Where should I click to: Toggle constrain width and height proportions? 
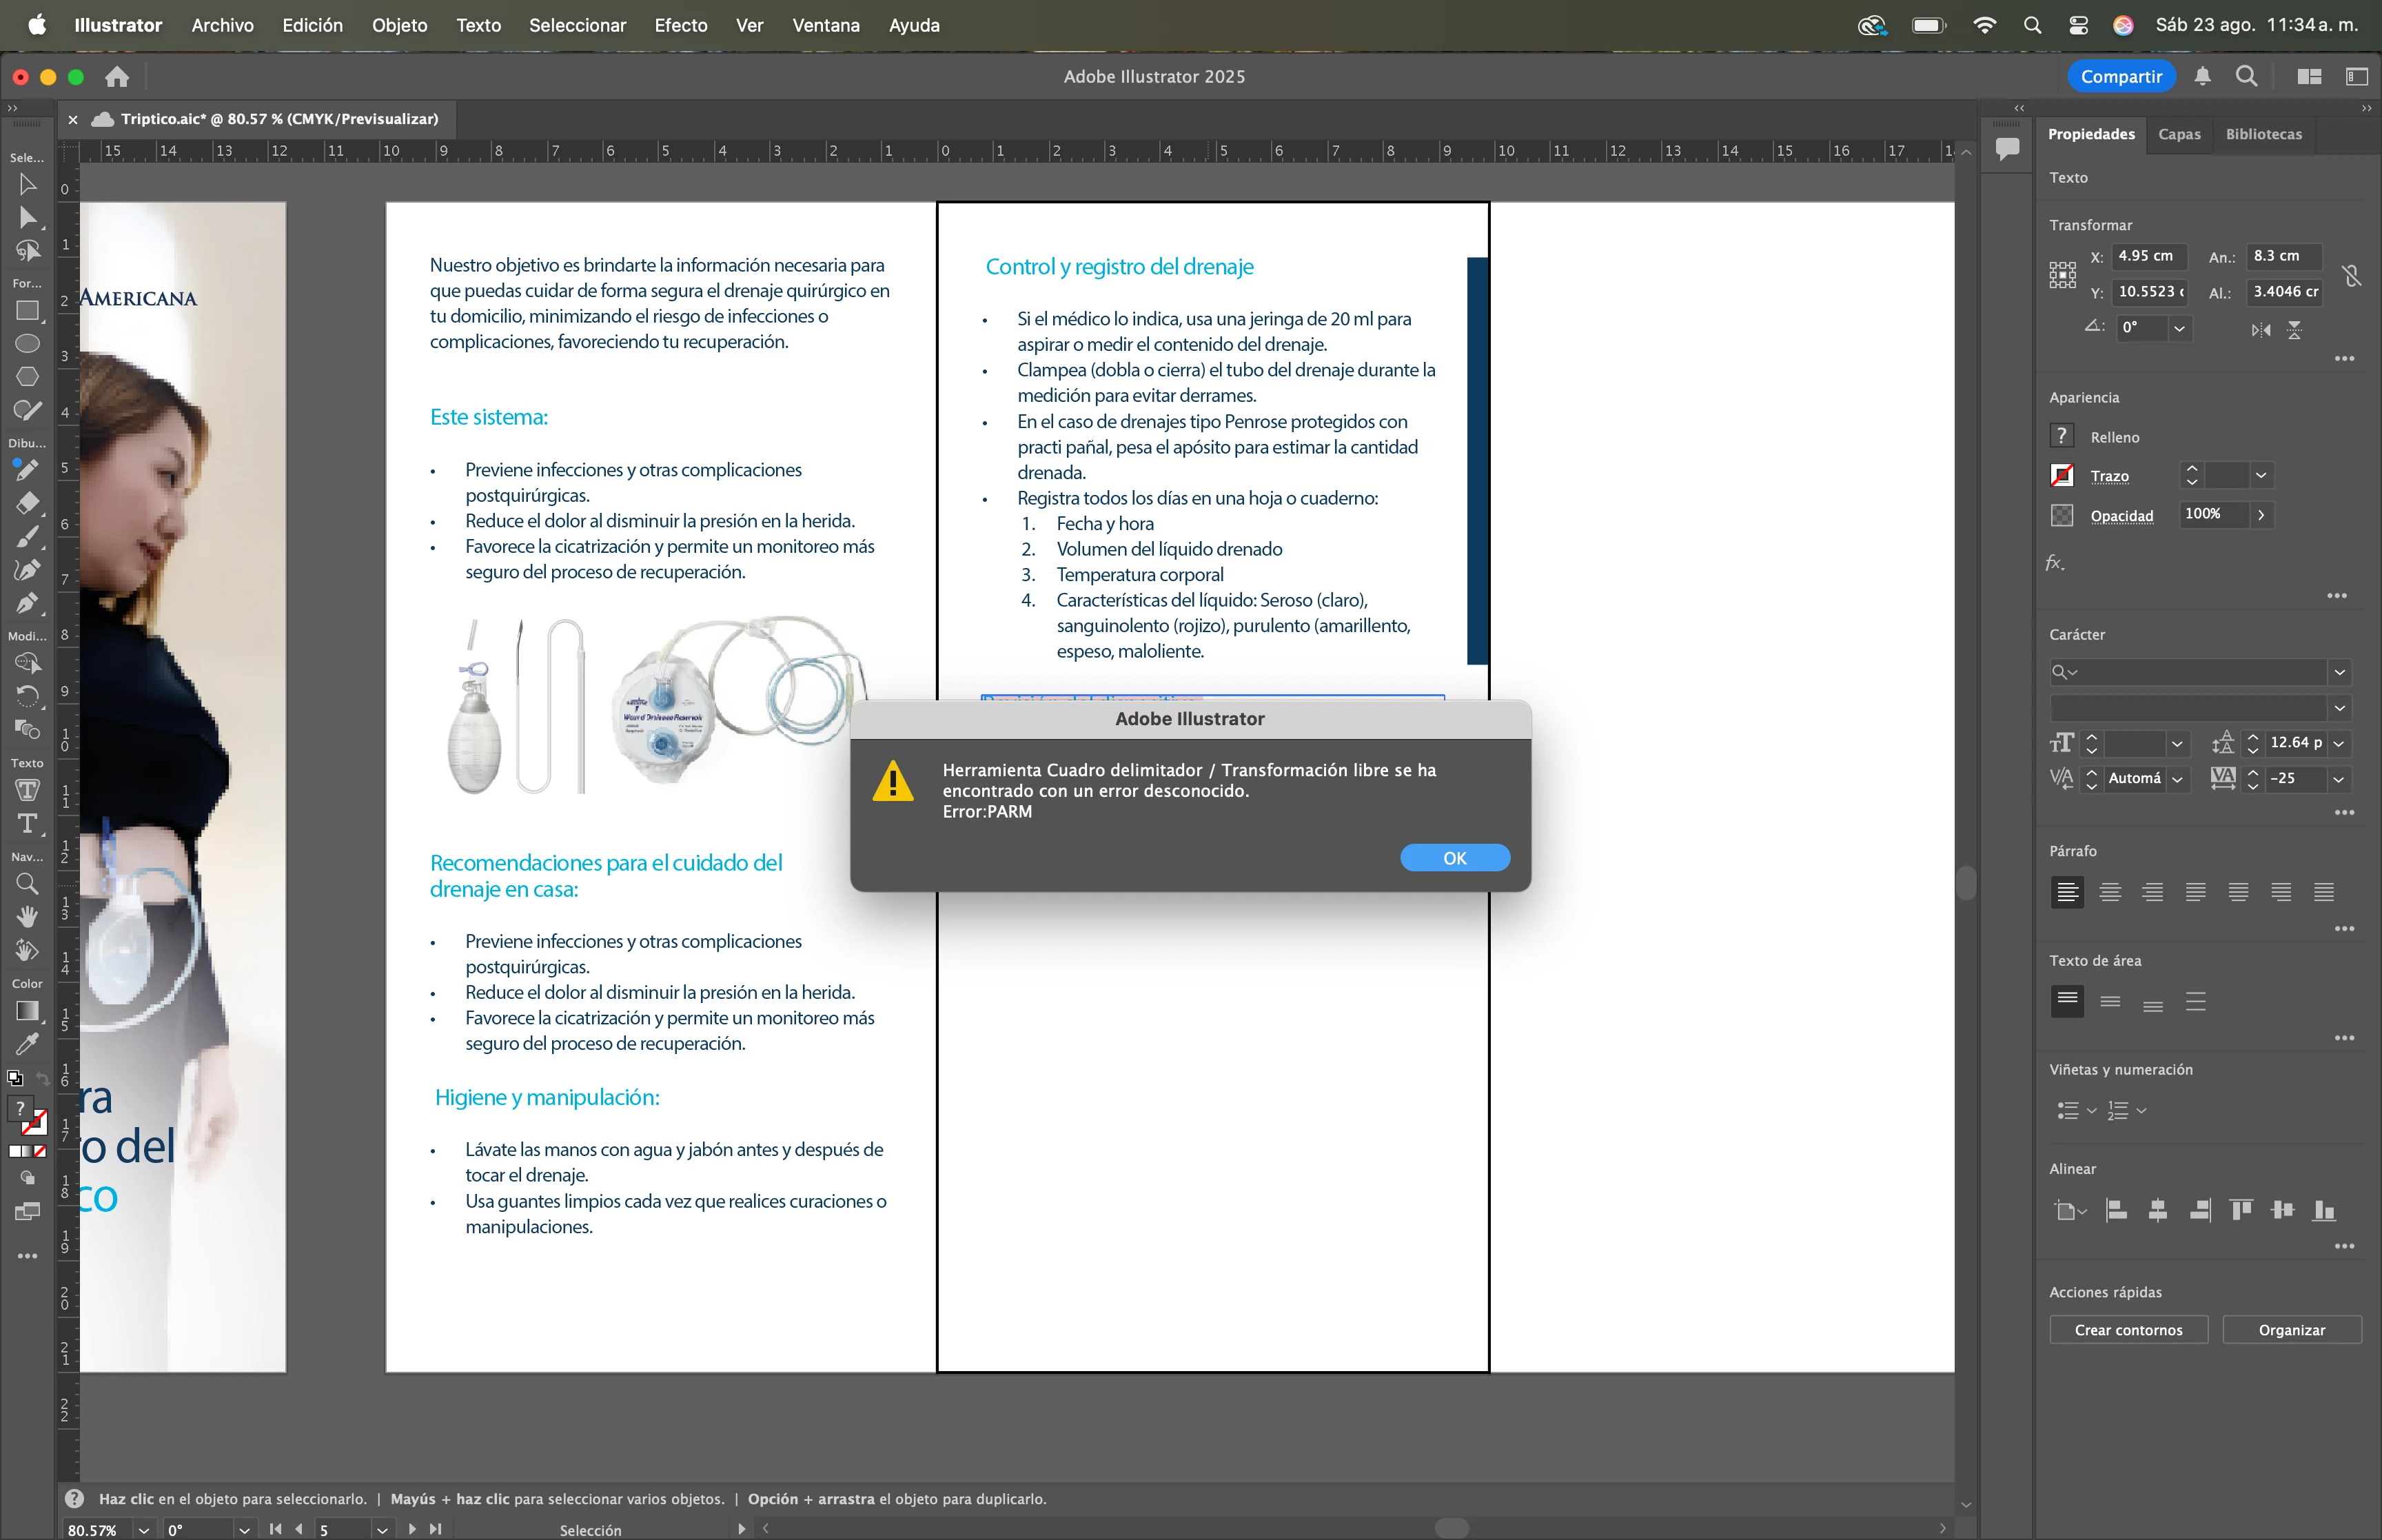2351,275
